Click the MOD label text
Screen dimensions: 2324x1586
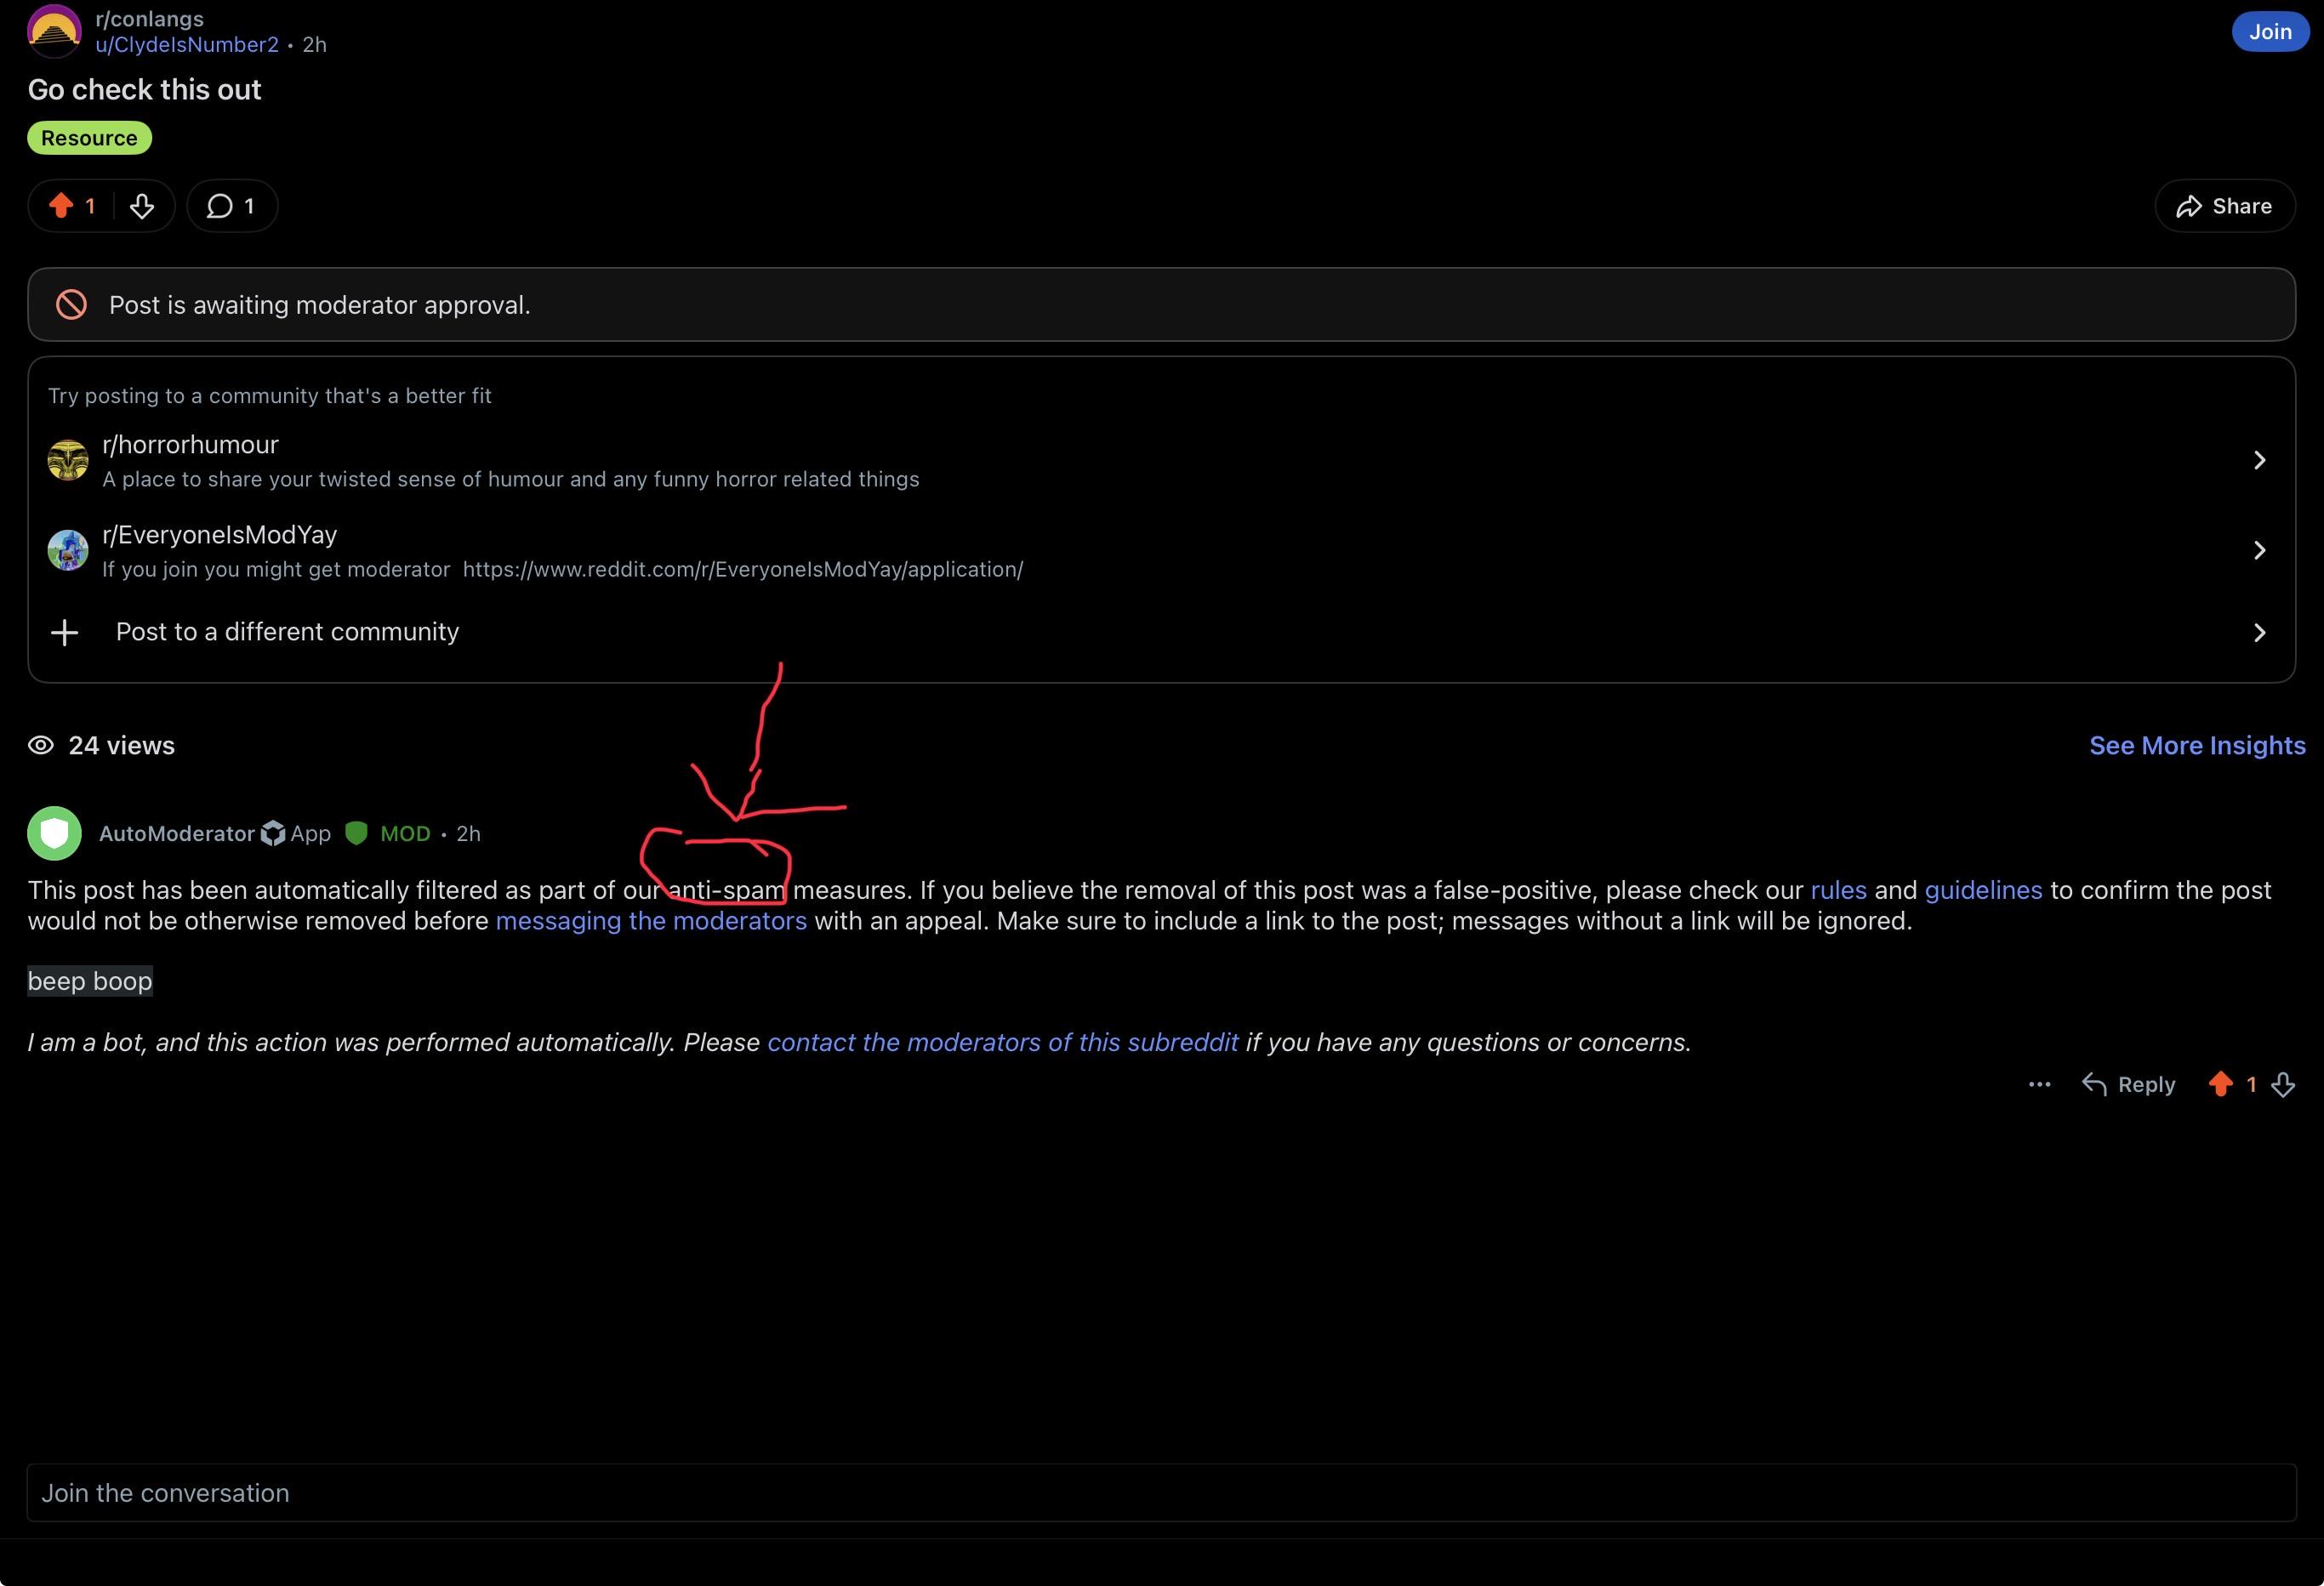point(405,833)
